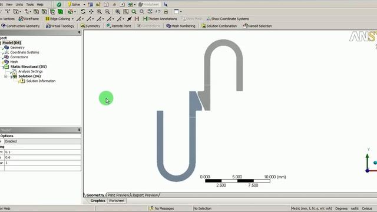
Task: Select the lower Worksheet tab
Action: click(117, 200)
